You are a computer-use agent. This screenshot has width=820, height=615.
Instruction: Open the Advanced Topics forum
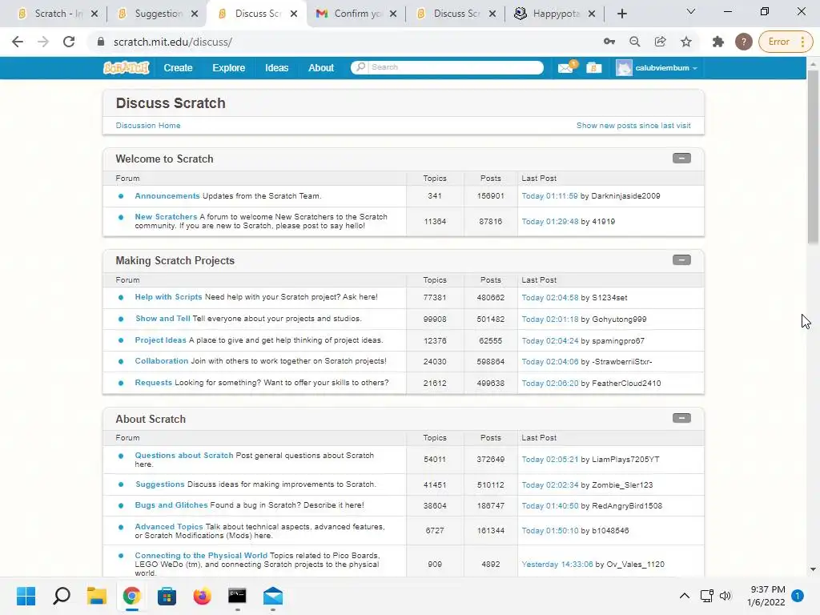click(x=169, y=527)
